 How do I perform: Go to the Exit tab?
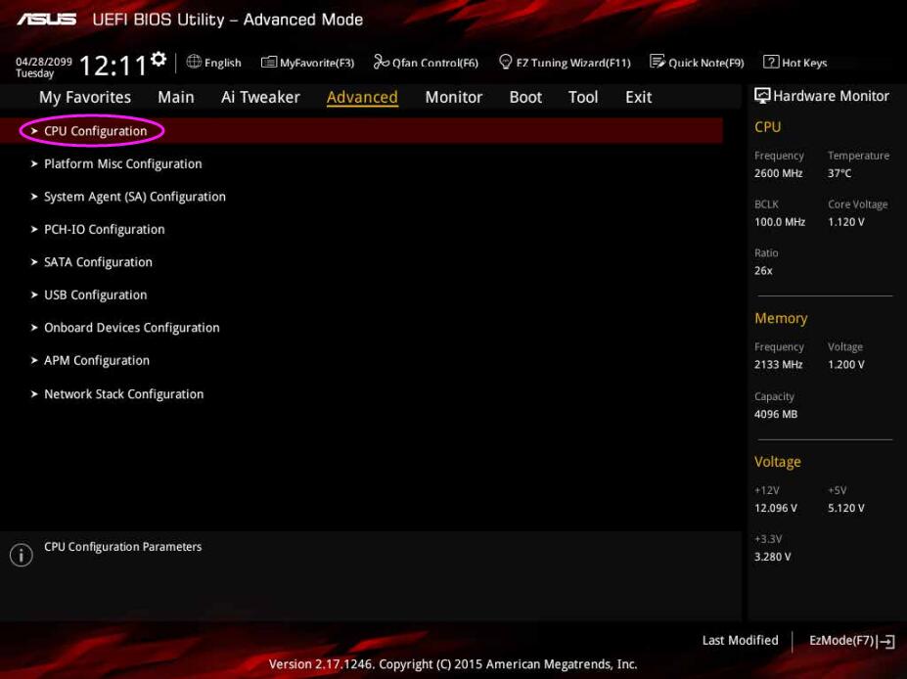[639, 97]
